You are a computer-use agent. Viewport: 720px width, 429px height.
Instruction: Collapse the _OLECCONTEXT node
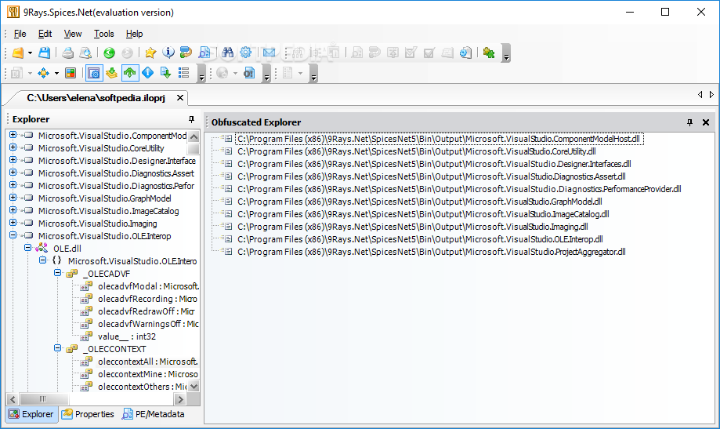point(57,348)
